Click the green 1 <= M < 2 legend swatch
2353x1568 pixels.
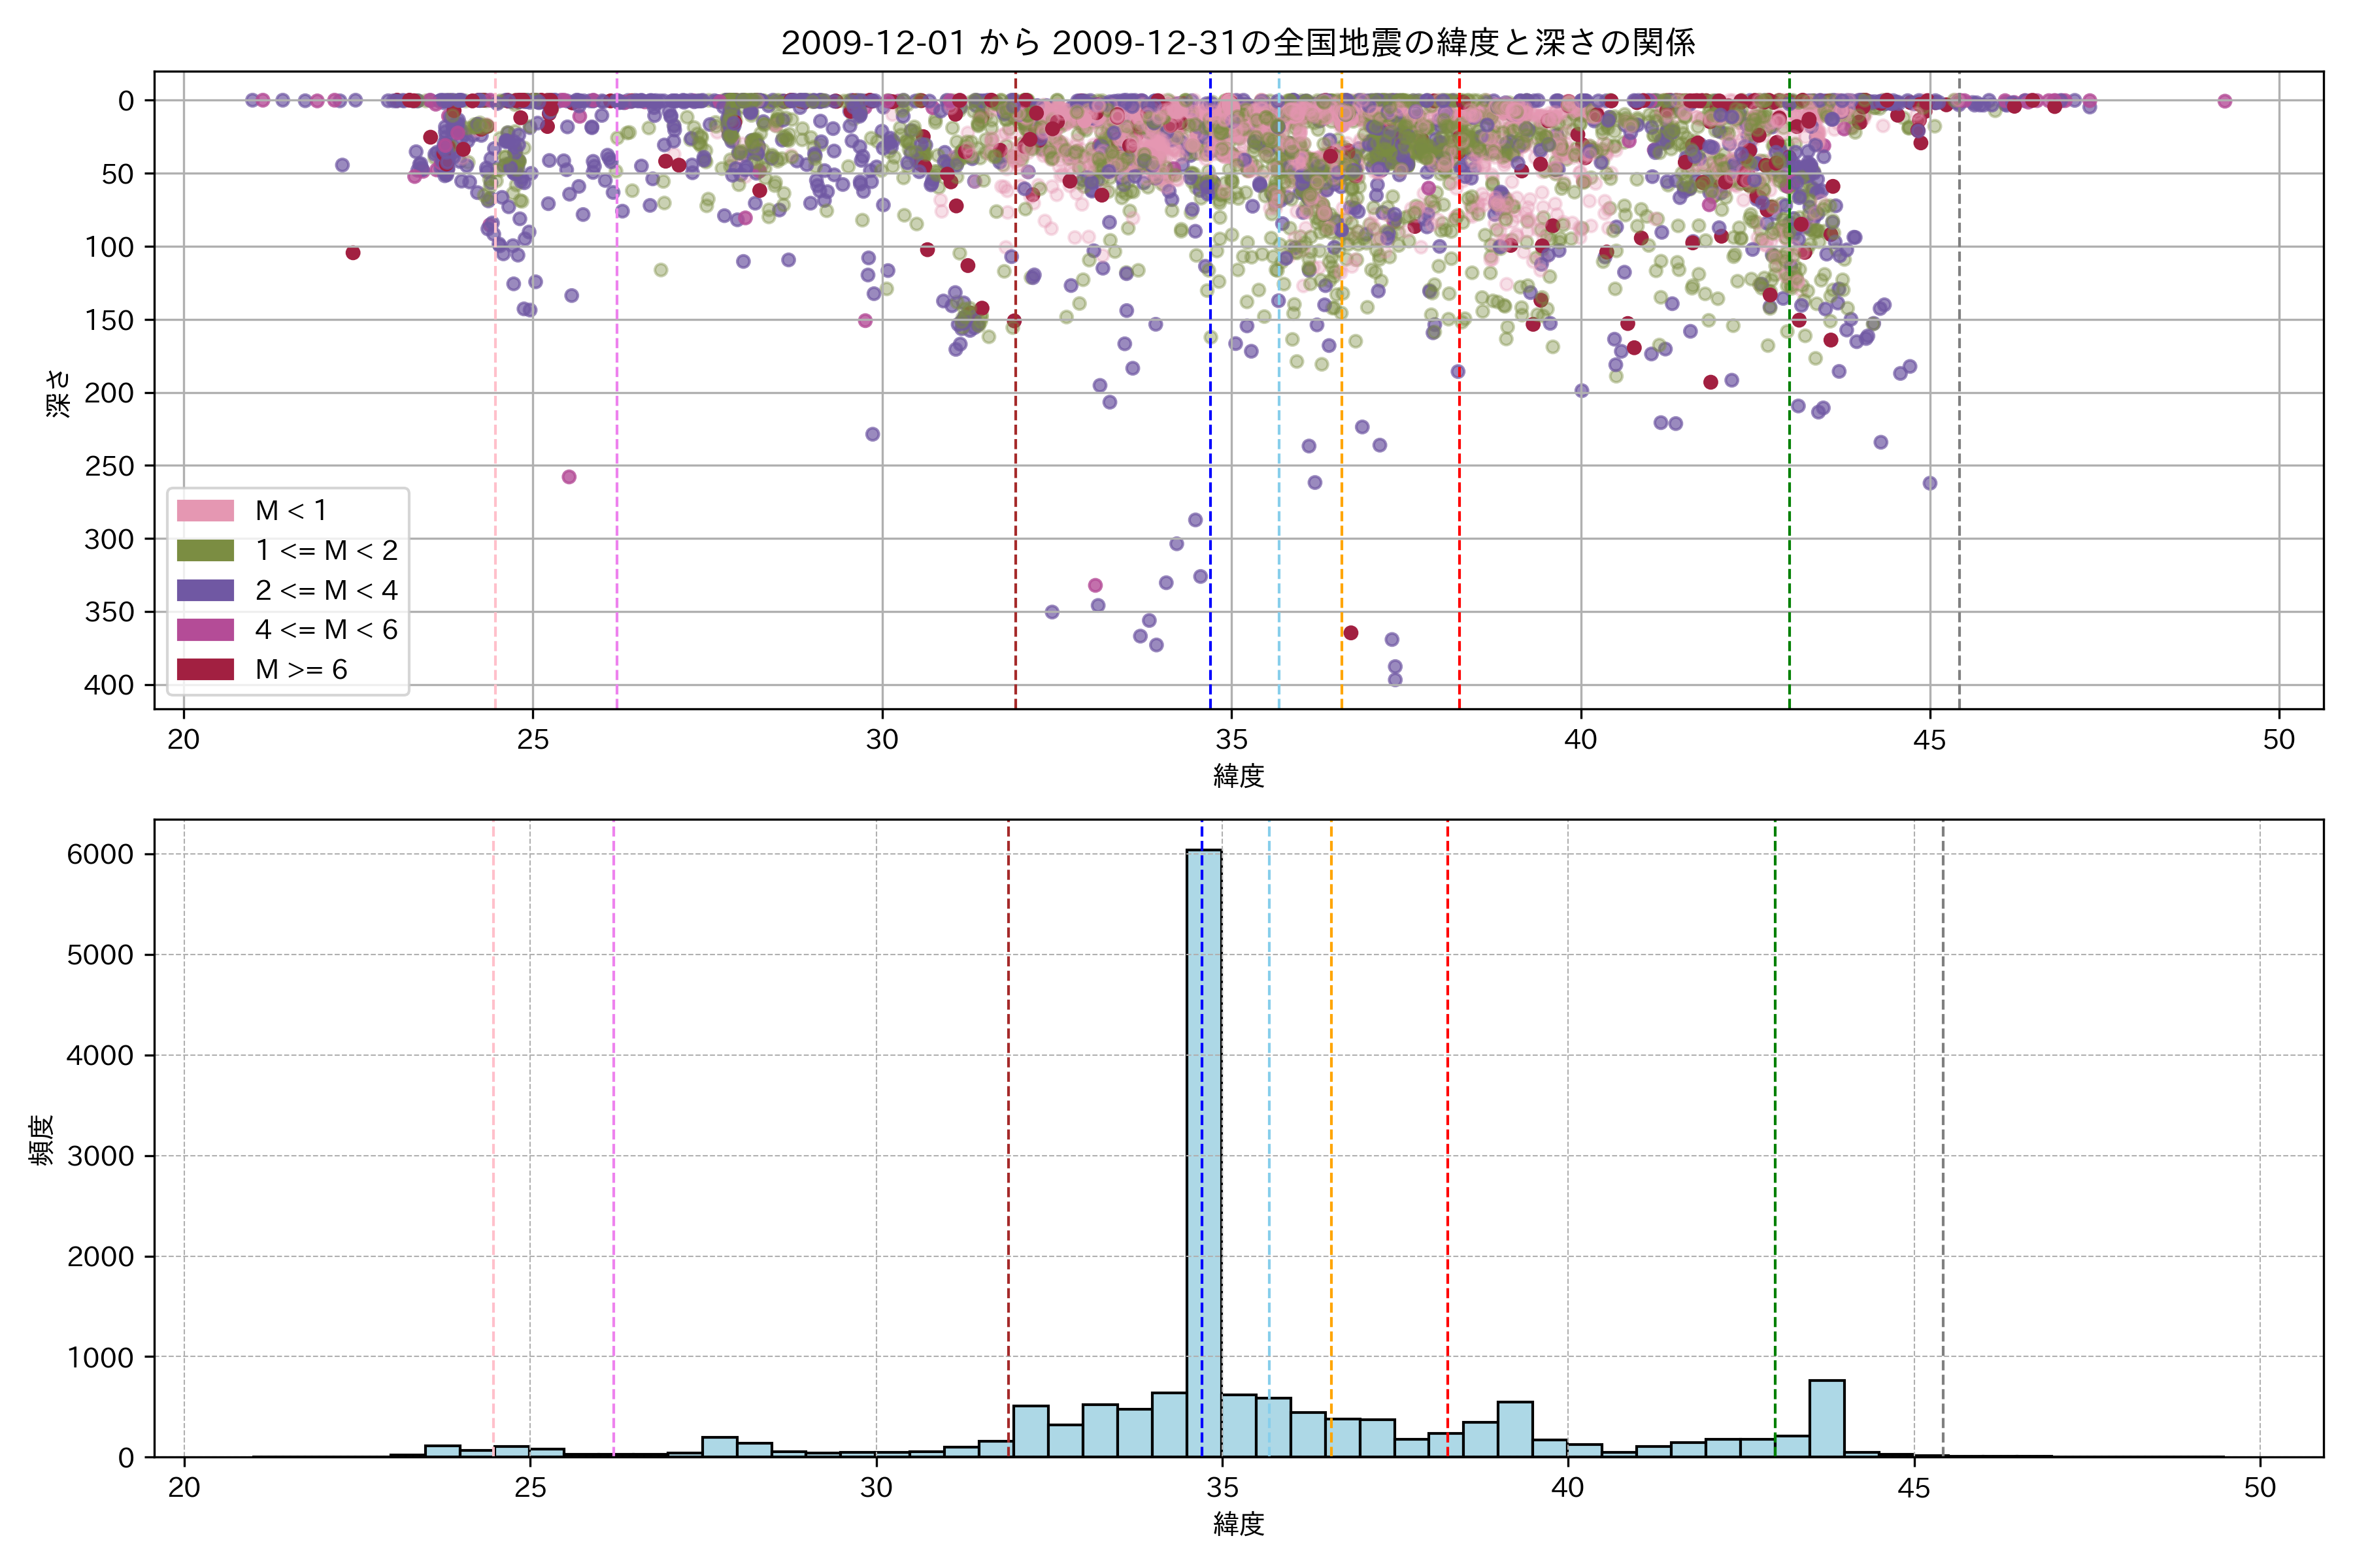205,551
